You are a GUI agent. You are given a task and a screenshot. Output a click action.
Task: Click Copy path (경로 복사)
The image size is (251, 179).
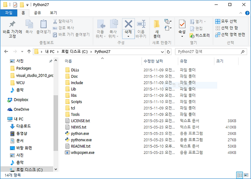[64, 28]
